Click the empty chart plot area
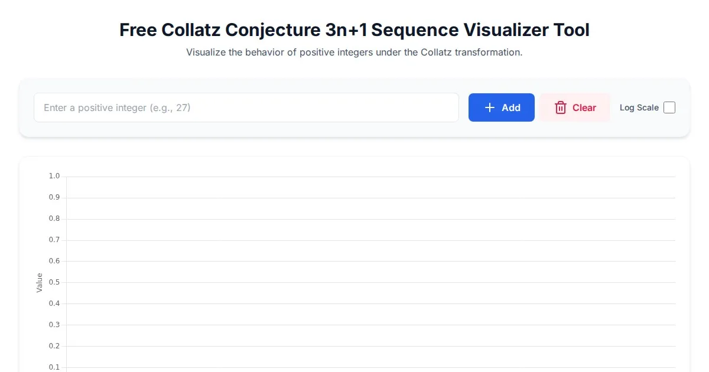Viewport: 709px width, 372px height. pyautogui.click(x=370, y=272)
